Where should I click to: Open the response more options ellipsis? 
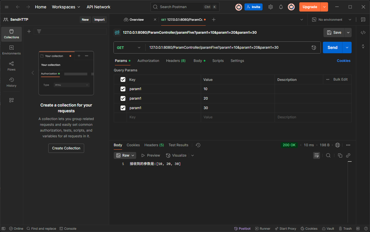pyautogui.click(x=348, y=145)
